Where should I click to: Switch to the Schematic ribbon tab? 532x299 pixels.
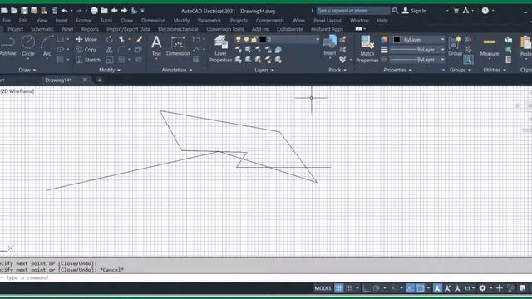[x=42, y=29]
